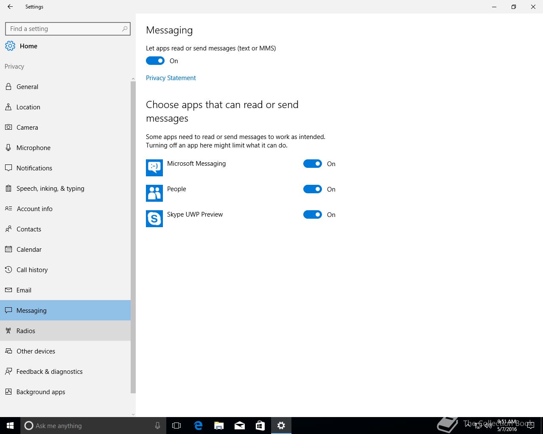Select the Calendar page
The width and height of the screenshot is (543, 434).
tap(65, 249)
